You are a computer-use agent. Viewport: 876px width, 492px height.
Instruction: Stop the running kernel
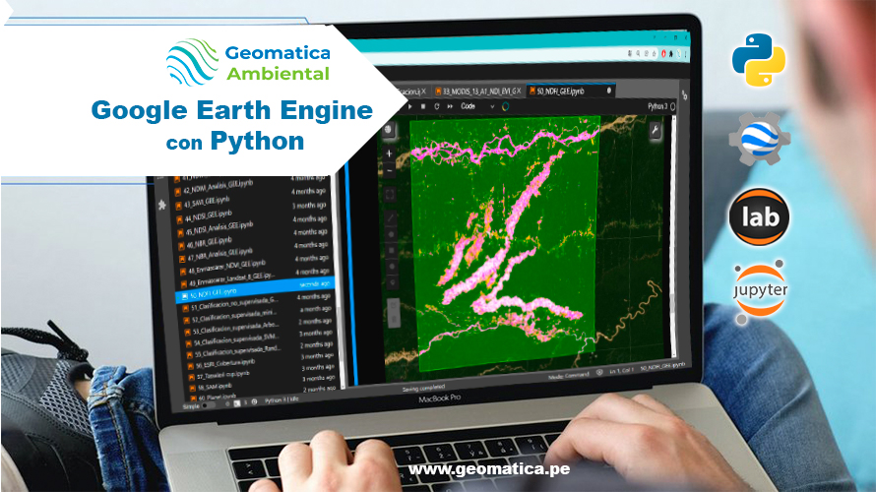point(423,105)
